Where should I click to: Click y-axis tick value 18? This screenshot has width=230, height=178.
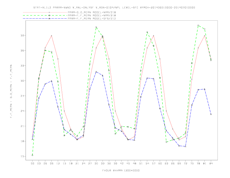[22, 141]
